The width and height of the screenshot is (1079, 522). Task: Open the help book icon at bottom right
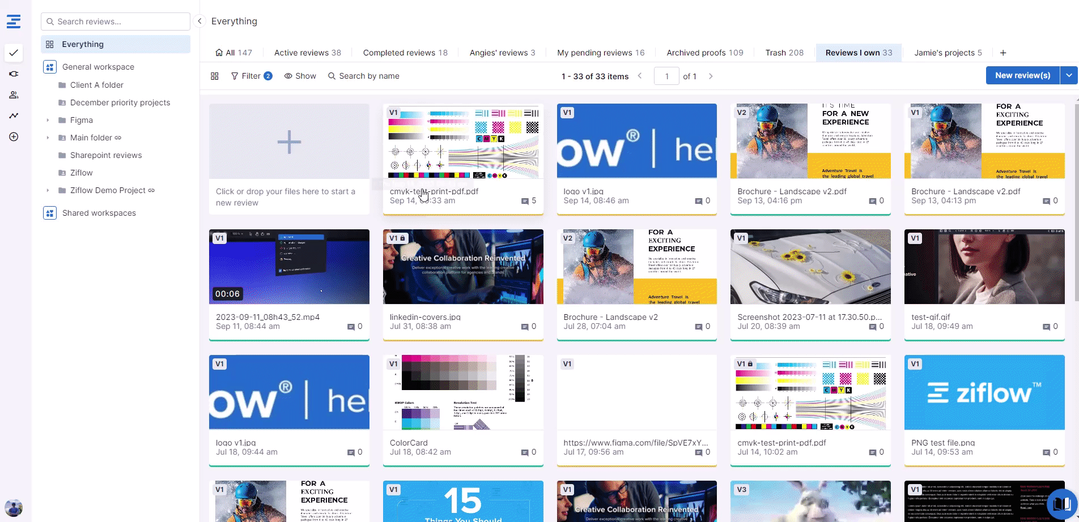point(1061,503)
